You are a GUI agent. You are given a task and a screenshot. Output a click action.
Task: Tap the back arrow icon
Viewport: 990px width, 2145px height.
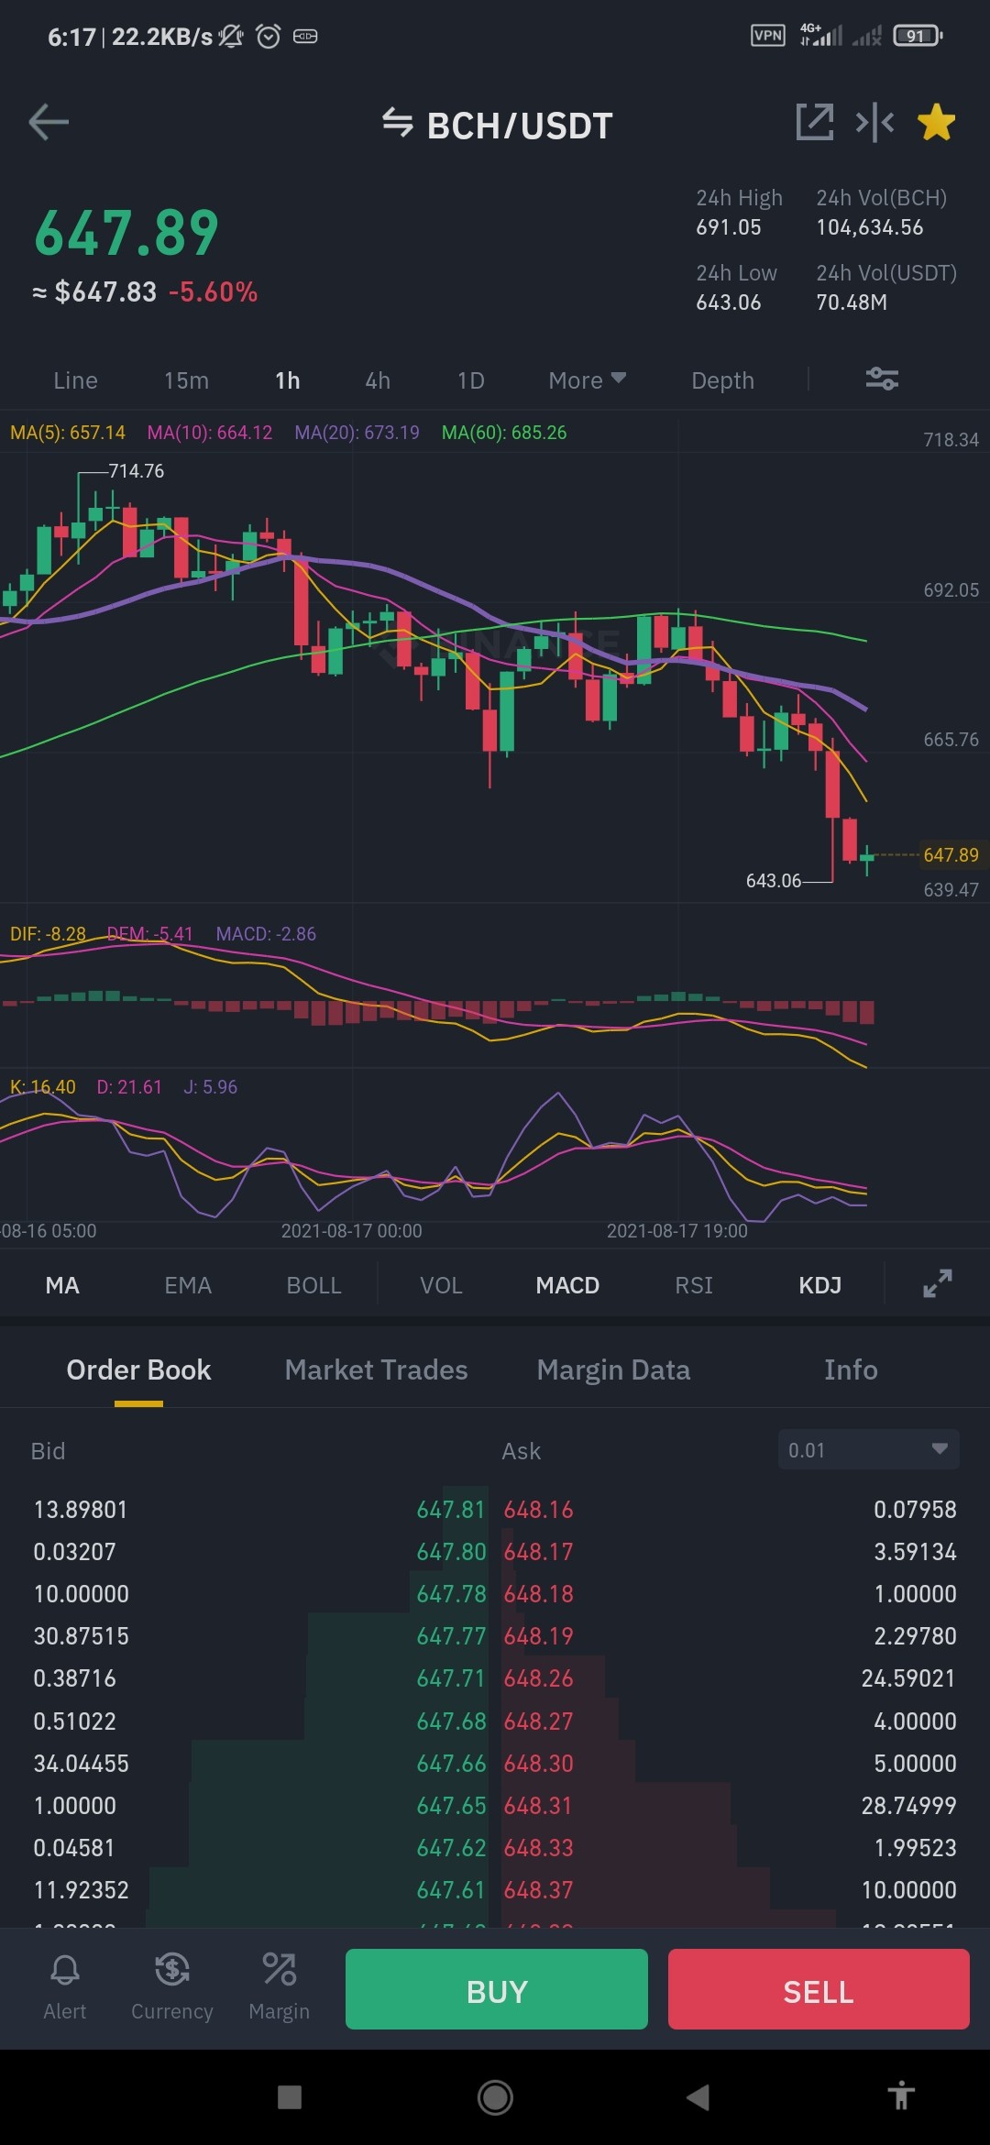49,122
